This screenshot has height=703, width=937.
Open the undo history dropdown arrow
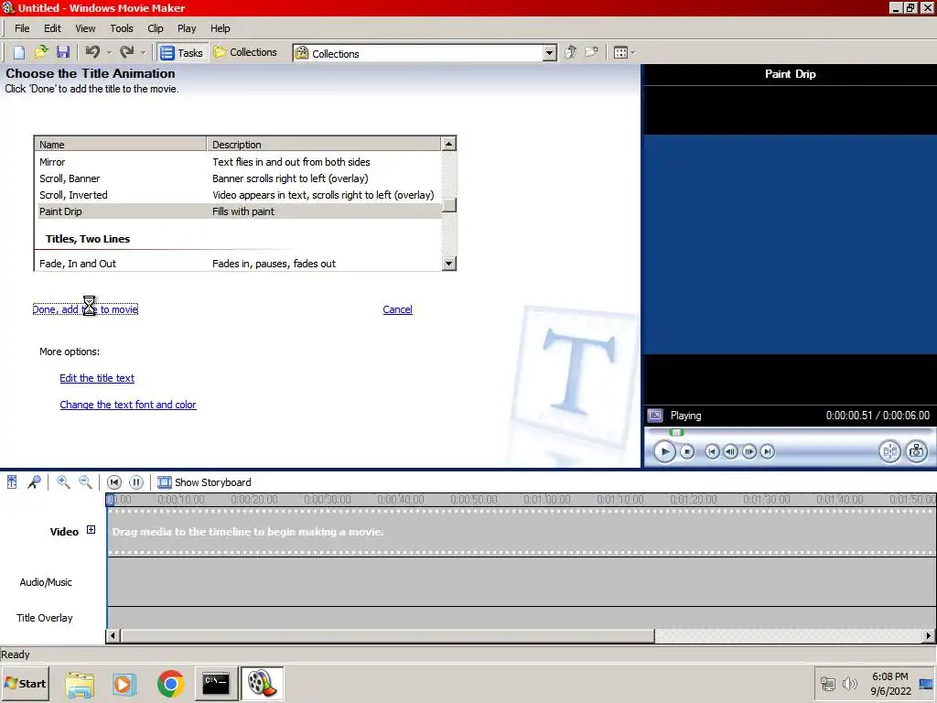[110, 53]
